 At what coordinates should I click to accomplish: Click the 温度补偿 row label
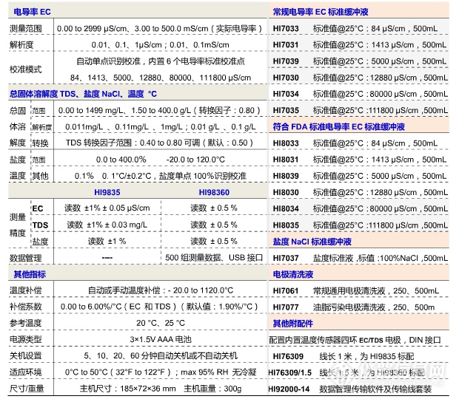(26, 290)
